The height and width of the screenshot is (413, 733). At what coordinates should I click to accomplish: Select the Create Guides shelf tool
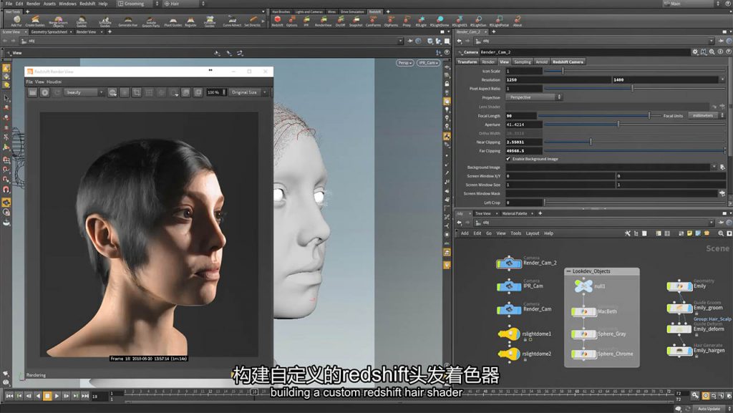[x=35, y=21]
